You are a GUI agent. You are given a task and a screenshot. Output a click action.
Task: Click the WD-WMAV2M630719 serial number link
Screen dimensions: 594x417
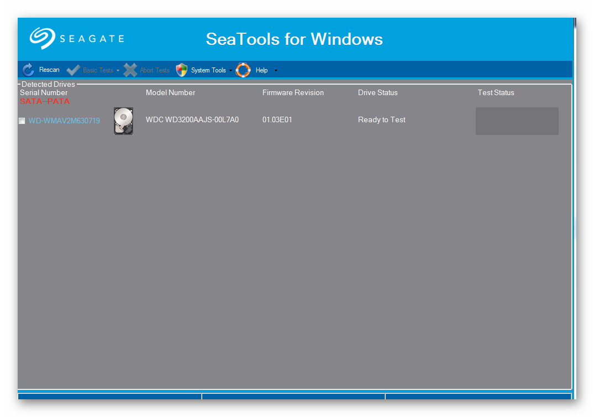pyautogui.click(x=64, y=121)
